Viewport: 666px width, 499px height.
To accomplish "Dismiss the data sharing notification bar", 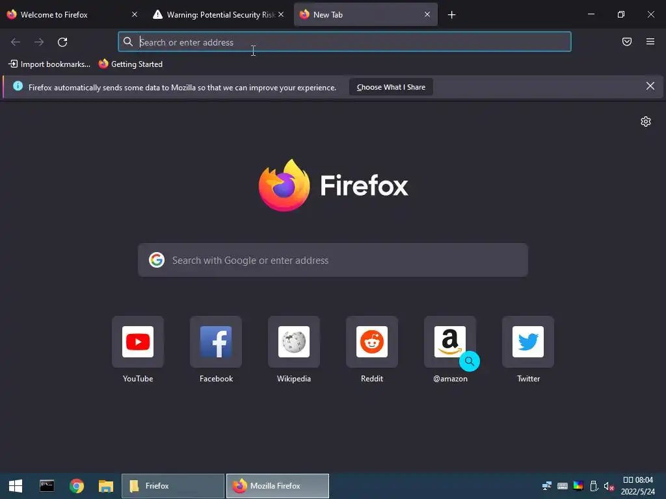I will coord(650,86).
